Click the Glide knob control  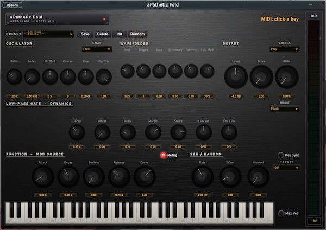pyautogui.click(x=286, y=77)
